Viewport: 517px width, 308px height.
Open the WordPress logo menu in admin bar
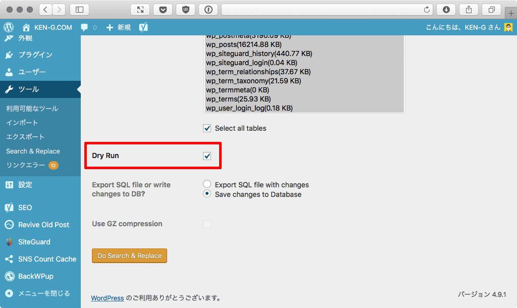click(8, 27)
